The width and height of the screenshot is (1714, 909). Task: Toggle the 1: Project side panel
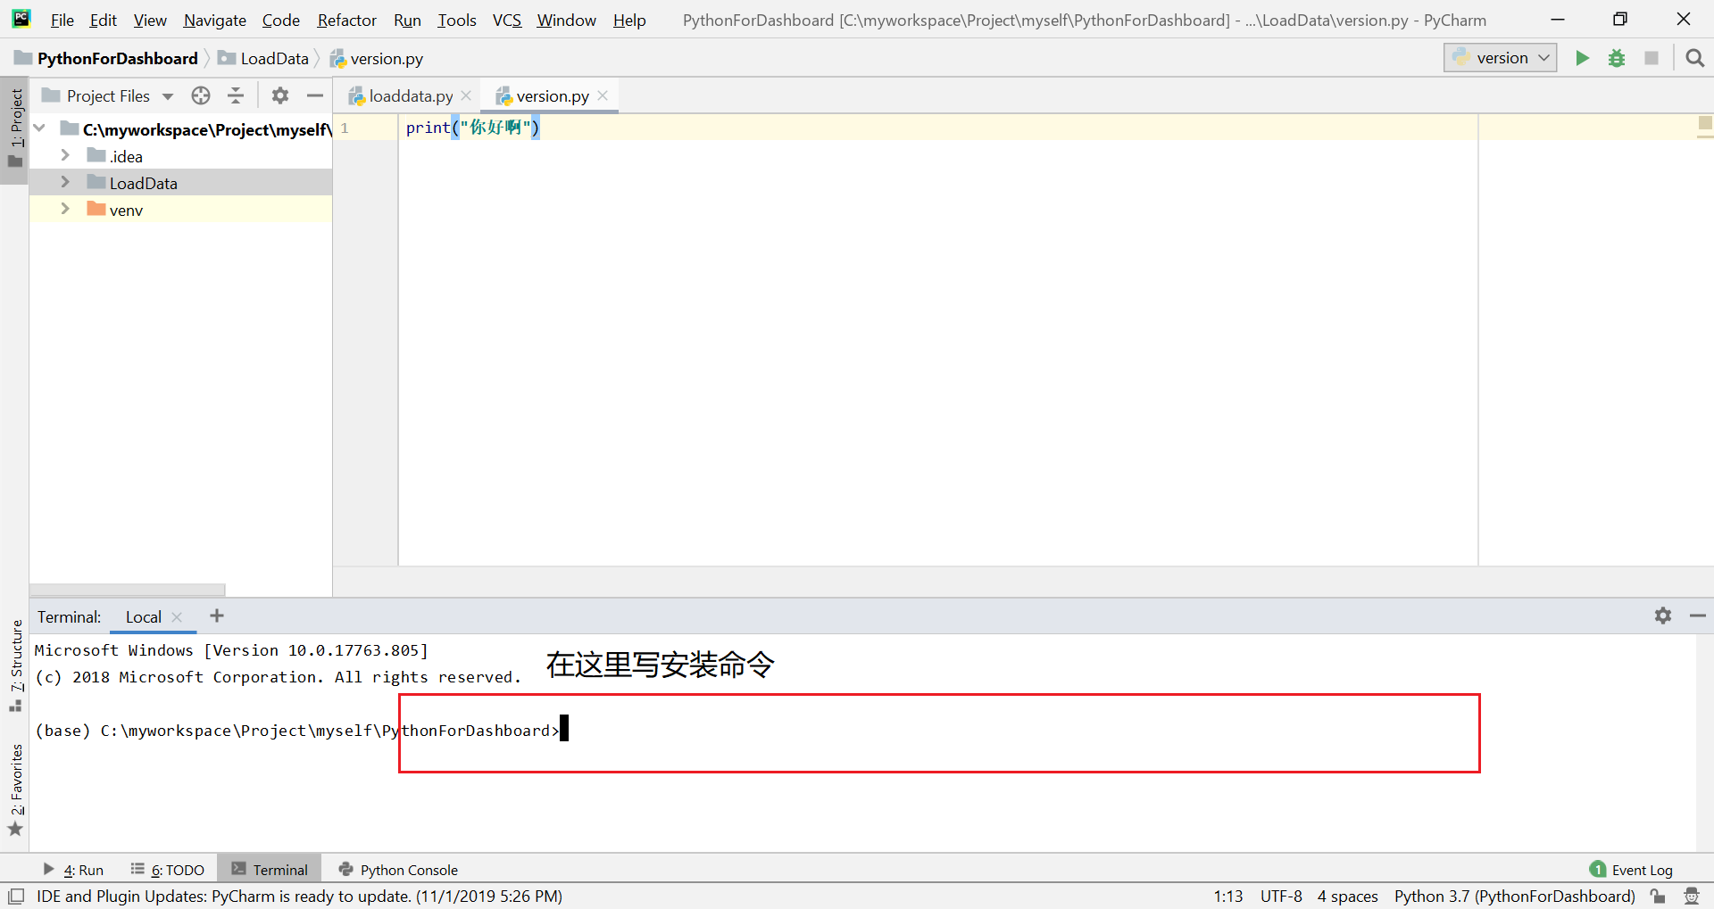[x=16, y=129]
